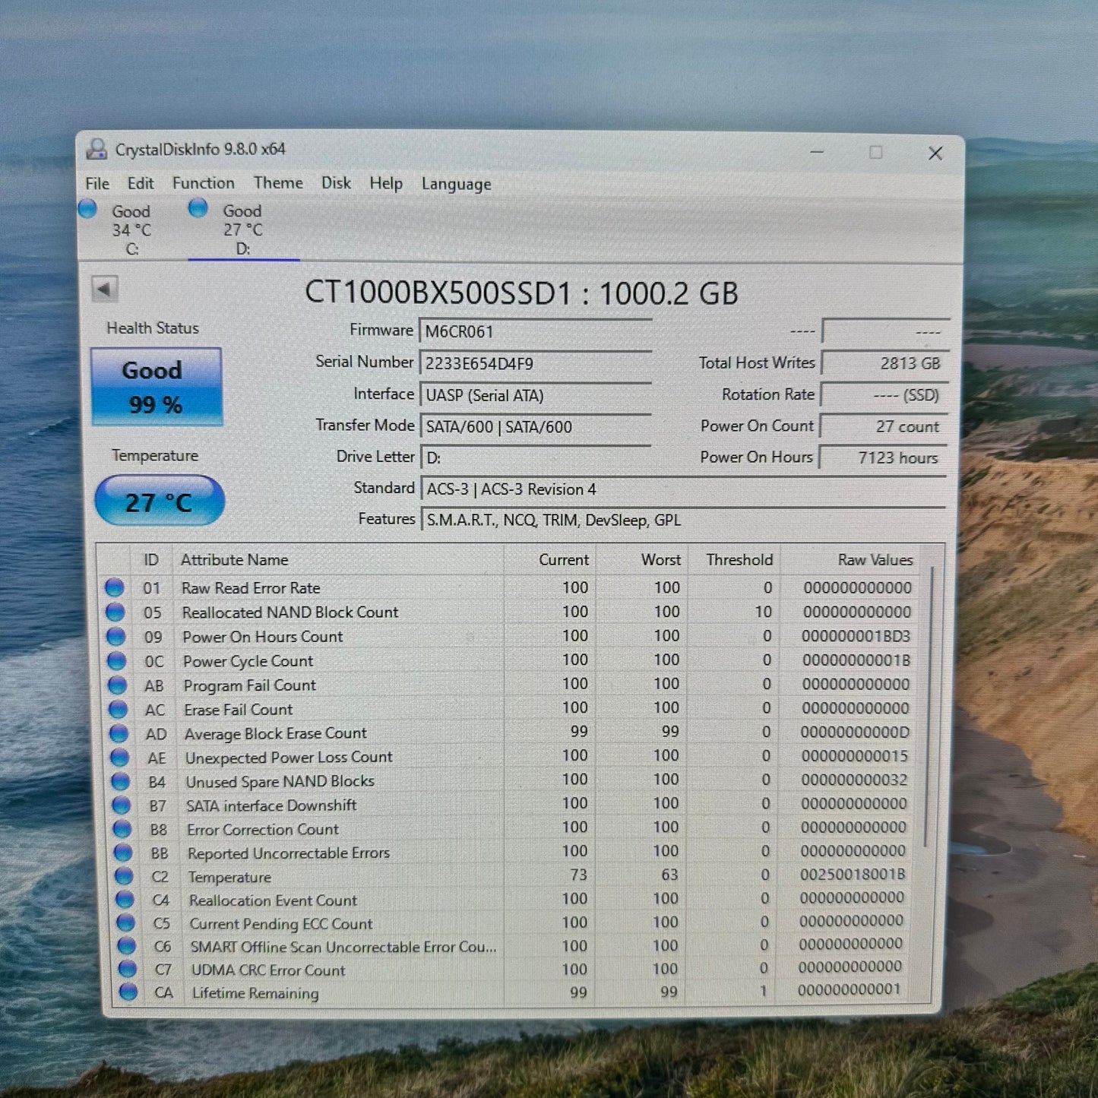
Task: Open the File menu
Action: point(97,184)
